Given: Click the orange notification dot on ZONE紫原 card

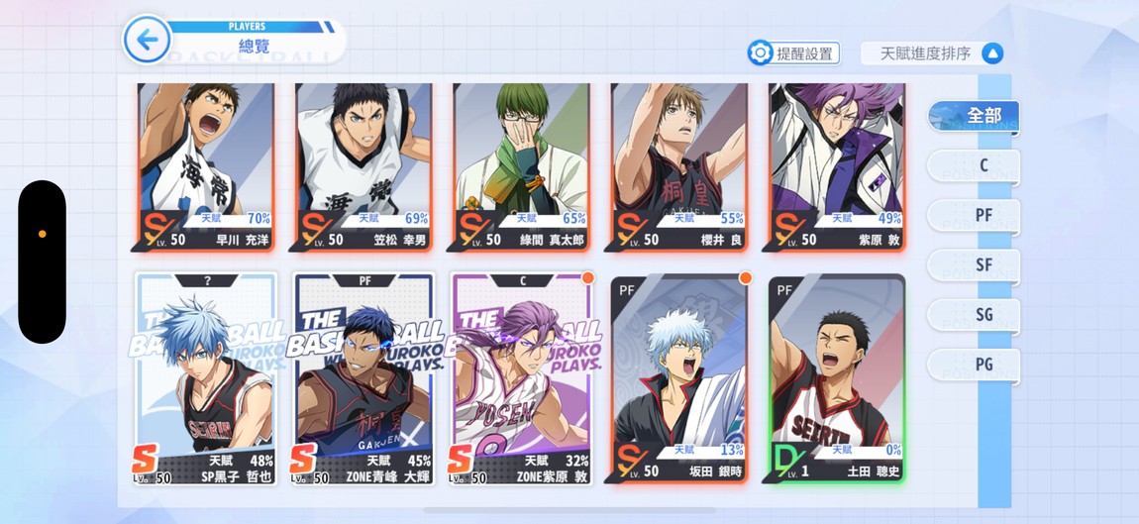Looking at the screenshot, I should 587,277.
